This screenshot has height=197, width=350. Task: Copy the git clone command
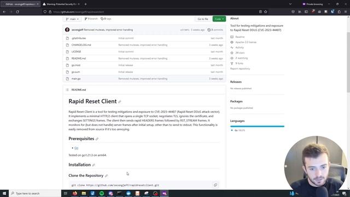pos(215,185)
